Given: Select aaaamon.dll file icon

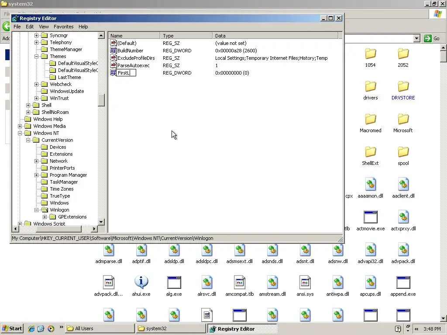Looking at the screenshot, I should click(371, 185).
